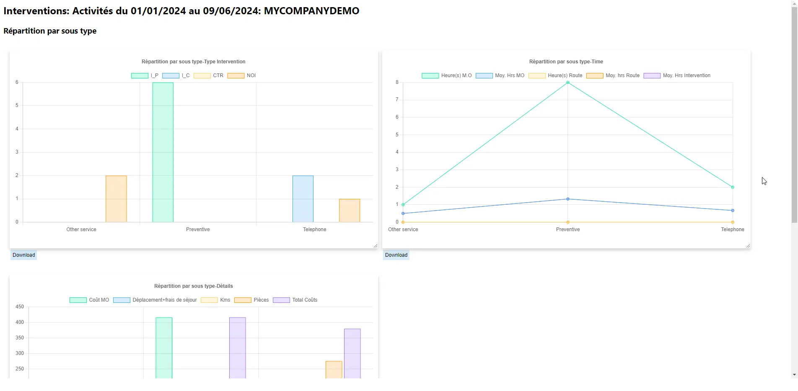Image resolution: width=798 pixels, height=391 pixels.
Task: Click the Type Intervention chart resize handle
Action: click(x=375, y=246)
